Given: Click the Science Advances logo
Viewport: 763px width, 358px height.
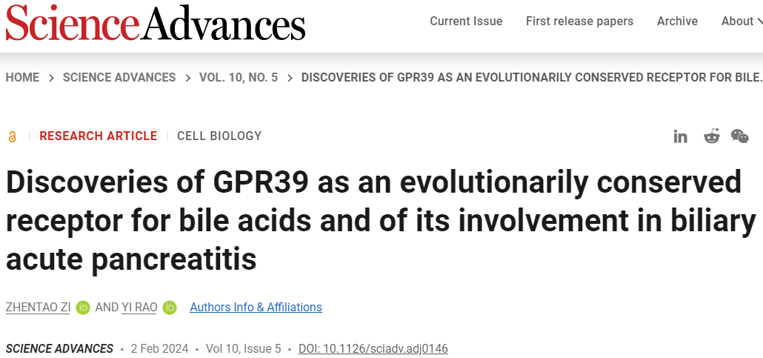Looking at the screenshot, I should 156,23.
